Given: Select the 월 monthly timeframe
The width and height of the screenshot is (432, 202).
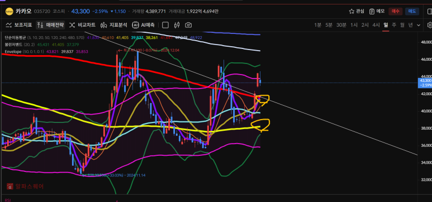Looking at the screenshot, I should click(x=402, y=25).
